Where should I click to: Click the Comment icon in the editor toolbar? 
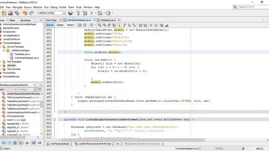click(162, 25)
